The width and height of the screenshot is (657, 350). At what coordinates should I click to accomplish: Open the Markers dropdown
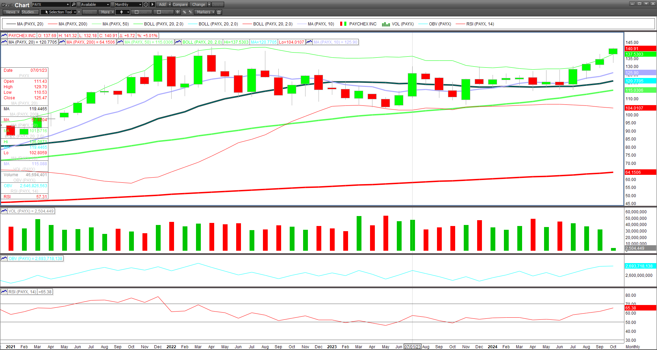(x=205, y=12)
